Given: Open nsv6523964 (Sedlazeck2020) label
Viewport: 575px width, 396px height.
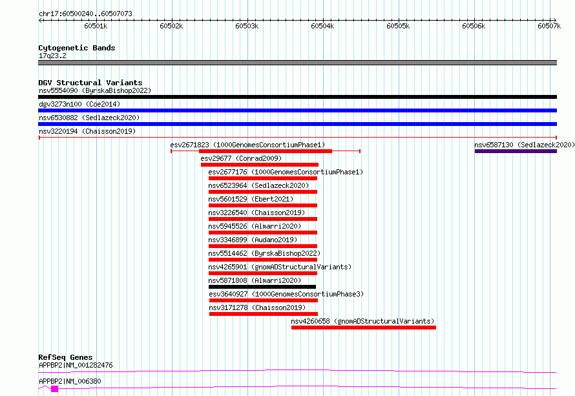Looking at the screenshot, I should point(258,185).
